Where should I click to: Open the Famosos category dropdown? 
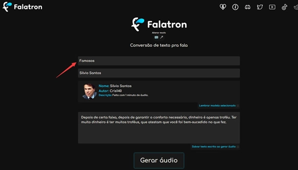pyautogui.click(x=159, y=61)
